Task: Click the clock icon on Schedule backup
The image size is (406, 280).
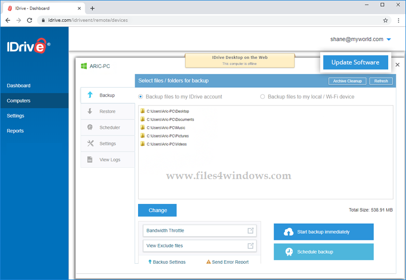Action: point(289,252)
